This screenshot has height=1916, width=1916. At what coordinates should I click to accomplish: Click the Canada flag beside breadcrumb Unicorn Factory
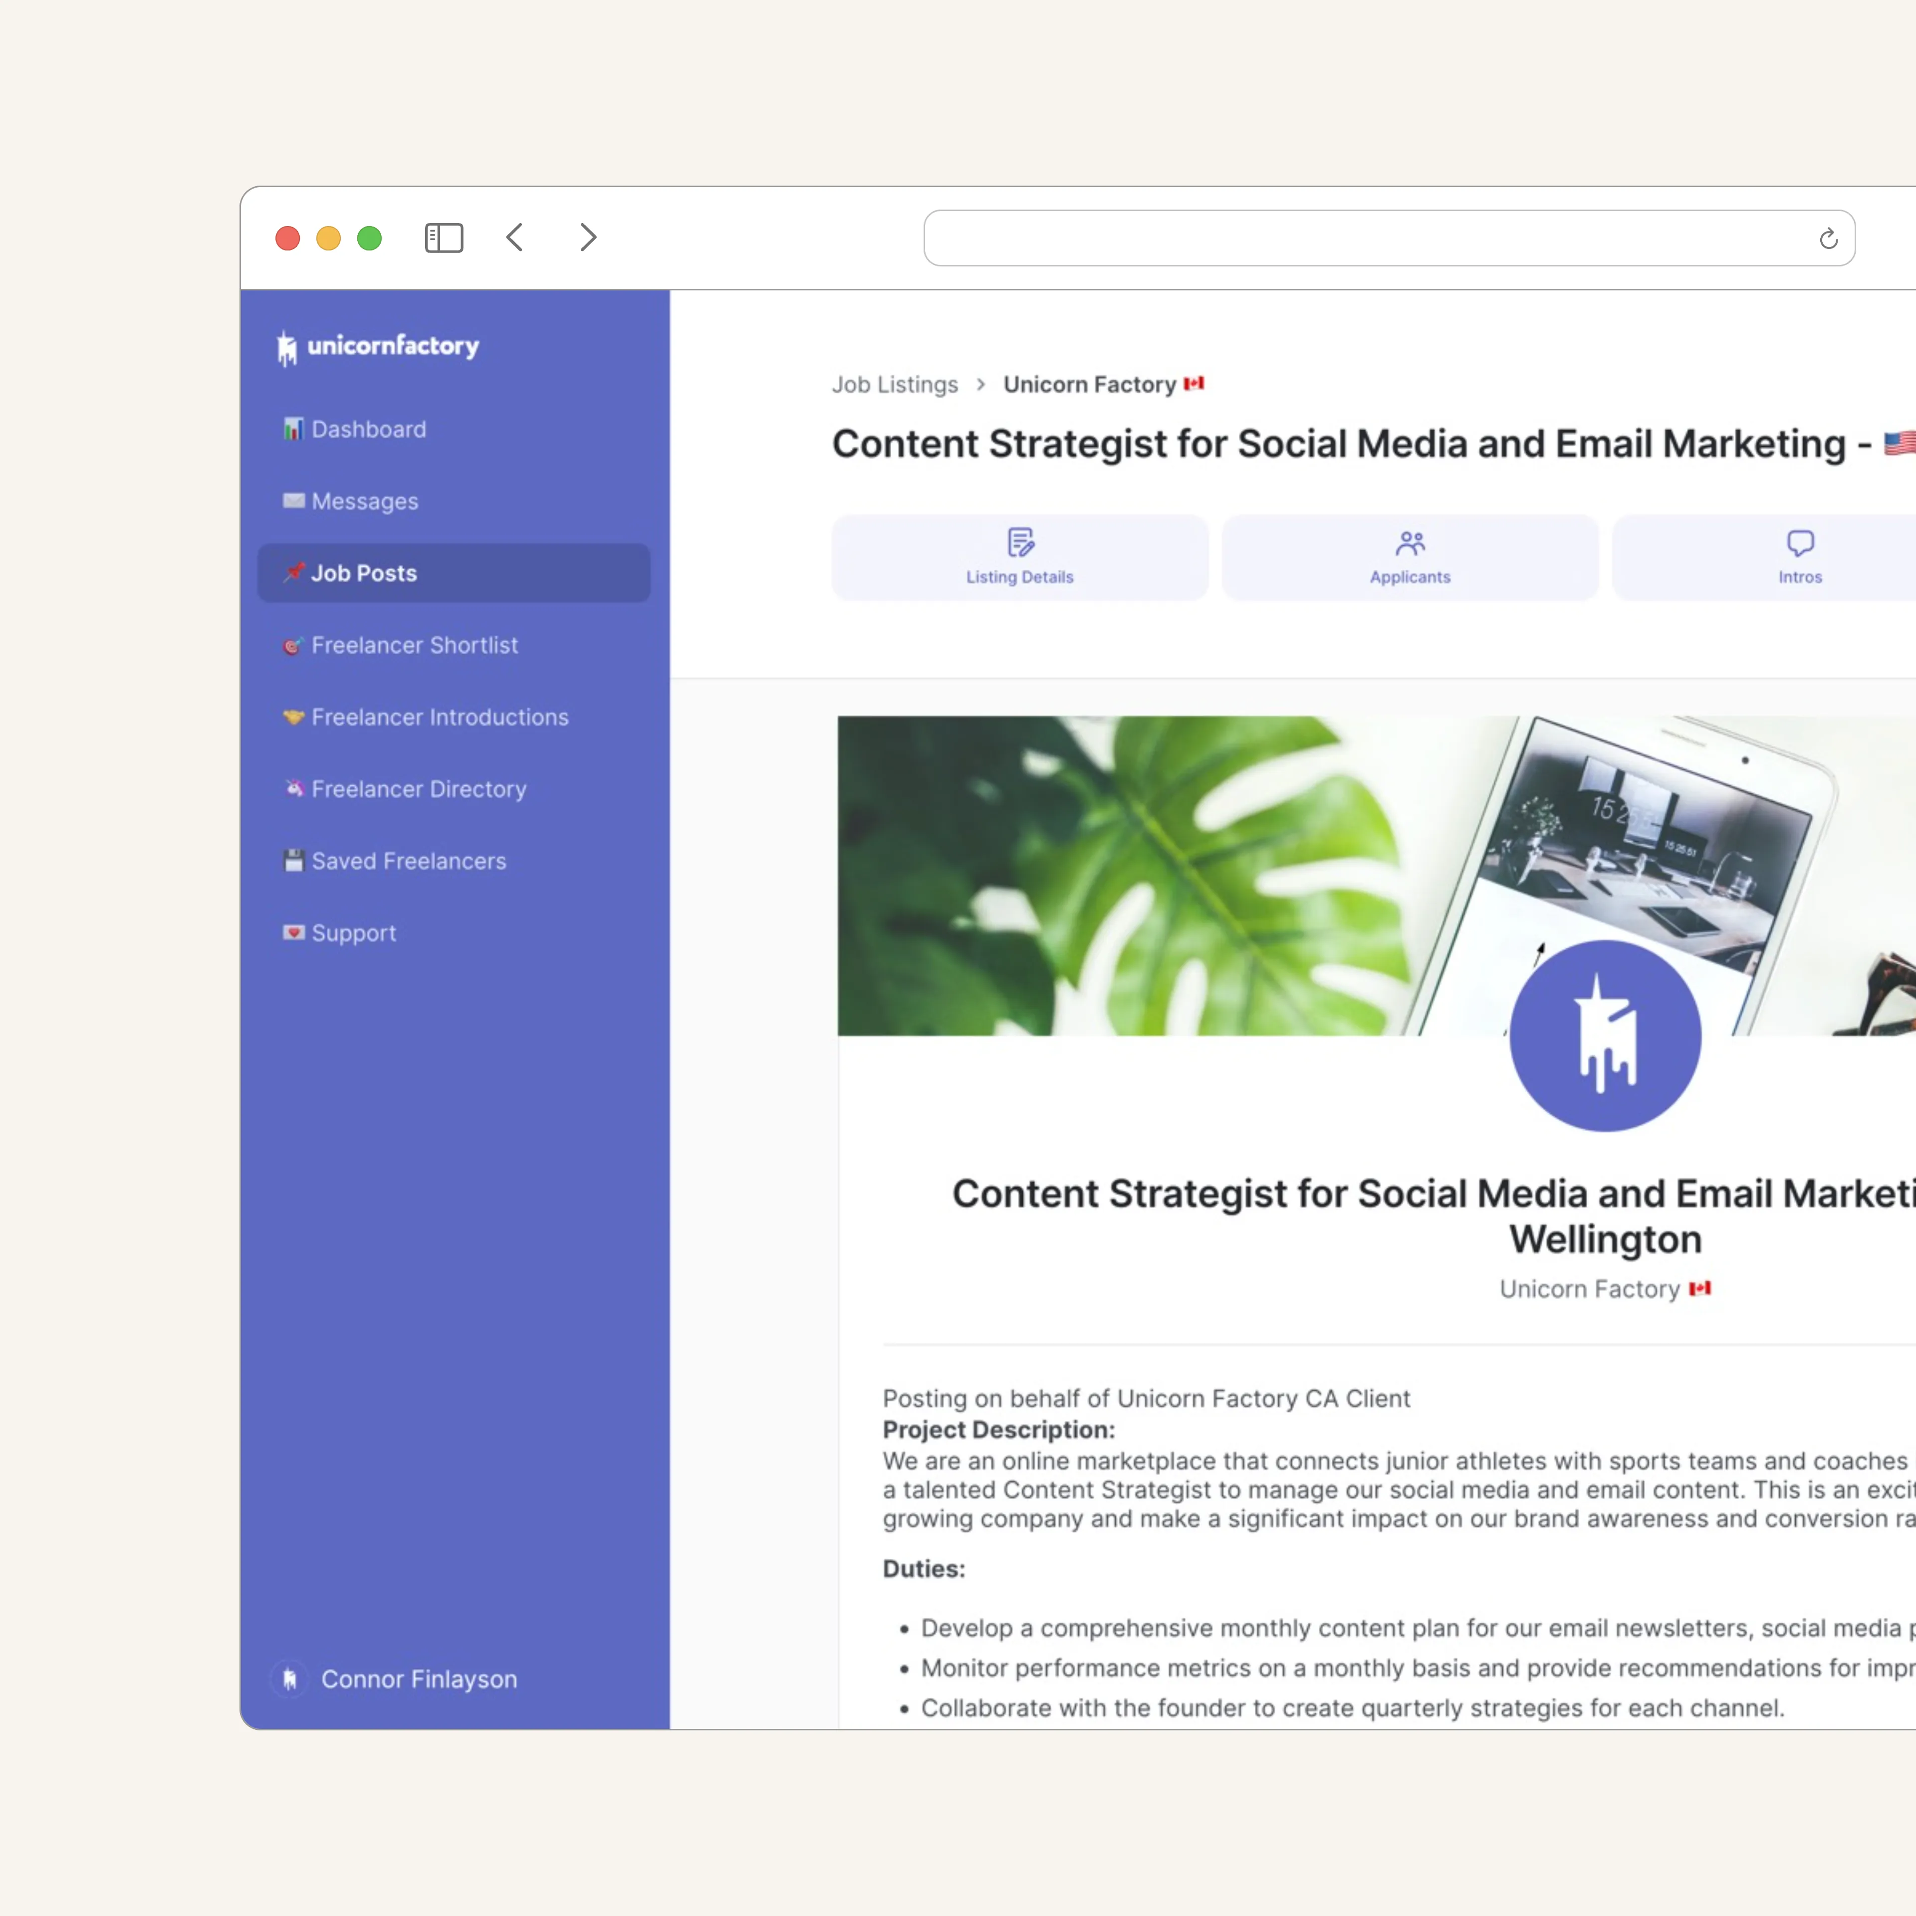coord(1194,384)
